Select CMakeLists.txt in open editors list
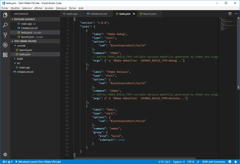 point(35,28)
